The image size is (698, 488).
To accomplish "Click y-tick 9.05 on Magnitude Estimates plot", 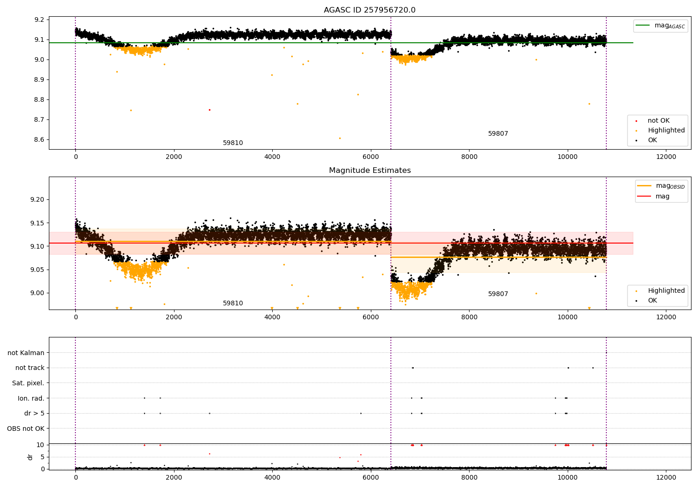I will pos(38,270).
